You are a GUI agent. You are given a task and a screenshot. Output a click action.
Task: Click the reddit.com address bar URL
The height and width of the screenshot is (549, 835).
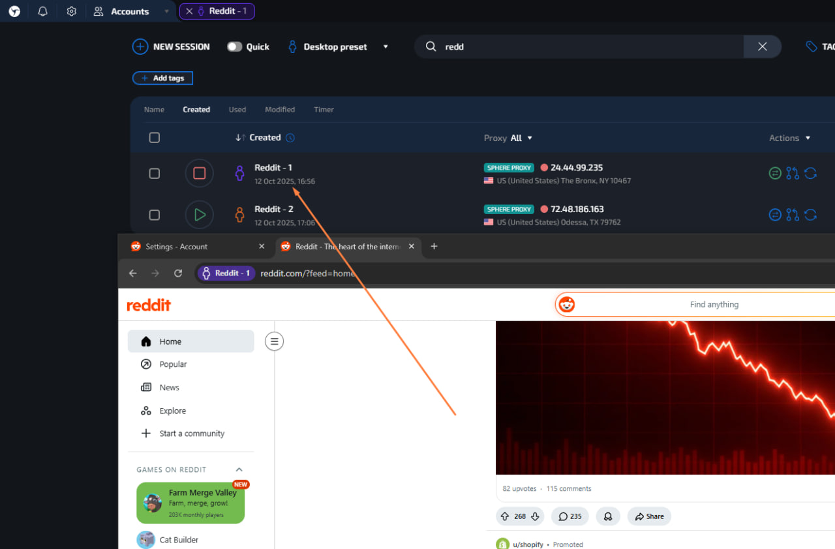tap(307, 274)
